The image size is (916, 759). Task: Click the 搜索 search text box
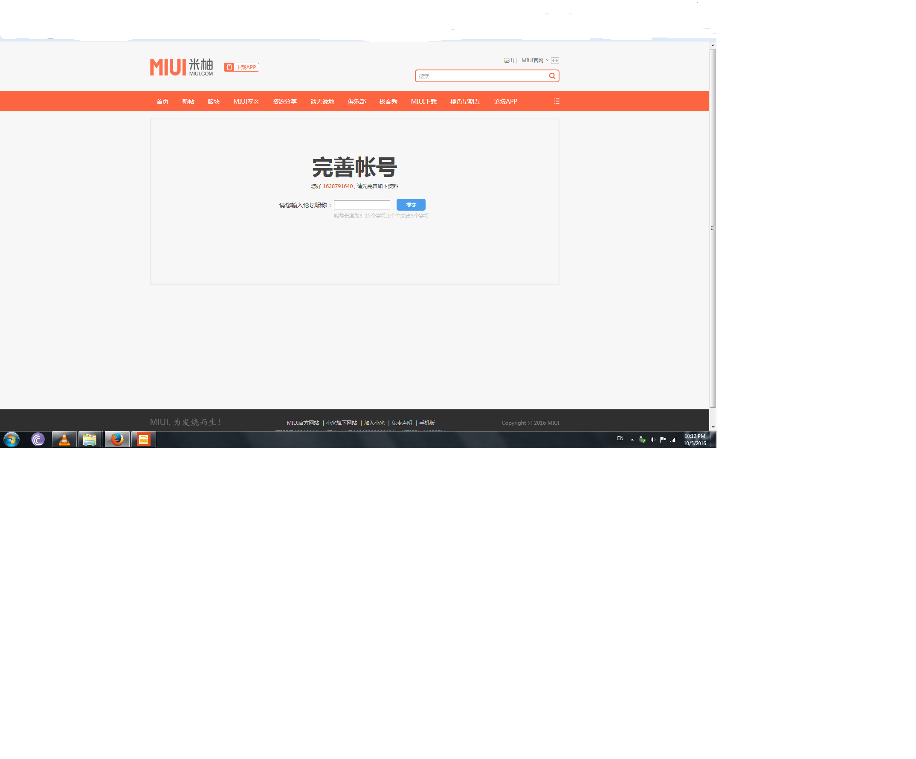(480, 76)
